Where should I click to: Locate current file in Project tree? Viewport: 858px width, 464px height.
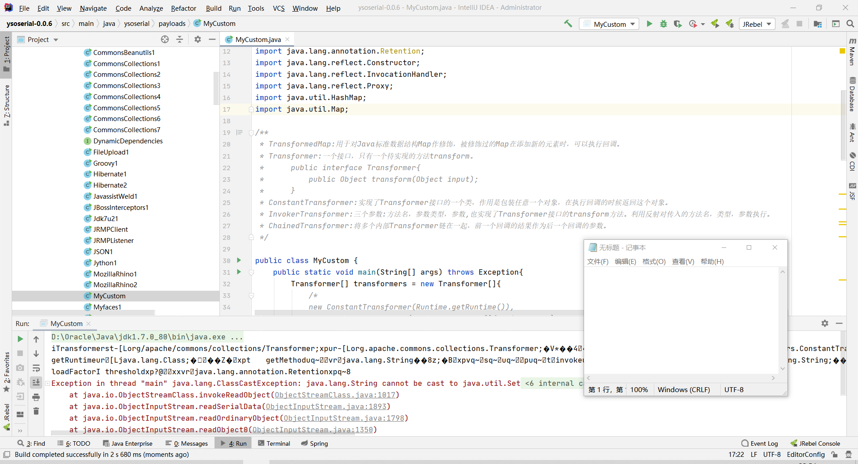click(x=165, y=39)
